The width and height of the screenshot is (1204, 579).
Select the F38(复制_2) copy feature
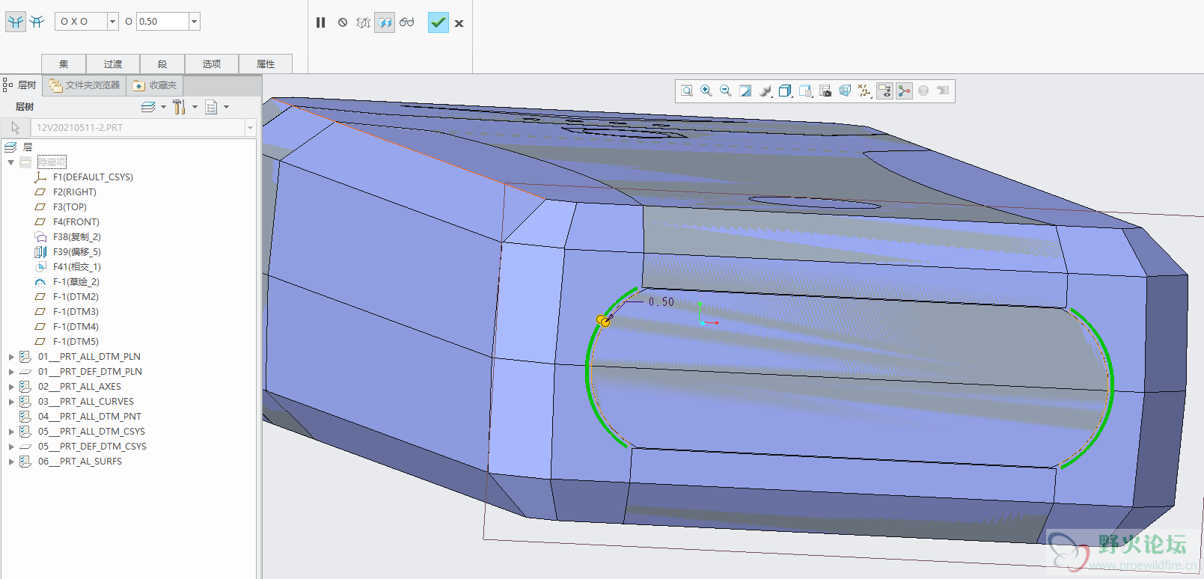[x=76, y=237]
